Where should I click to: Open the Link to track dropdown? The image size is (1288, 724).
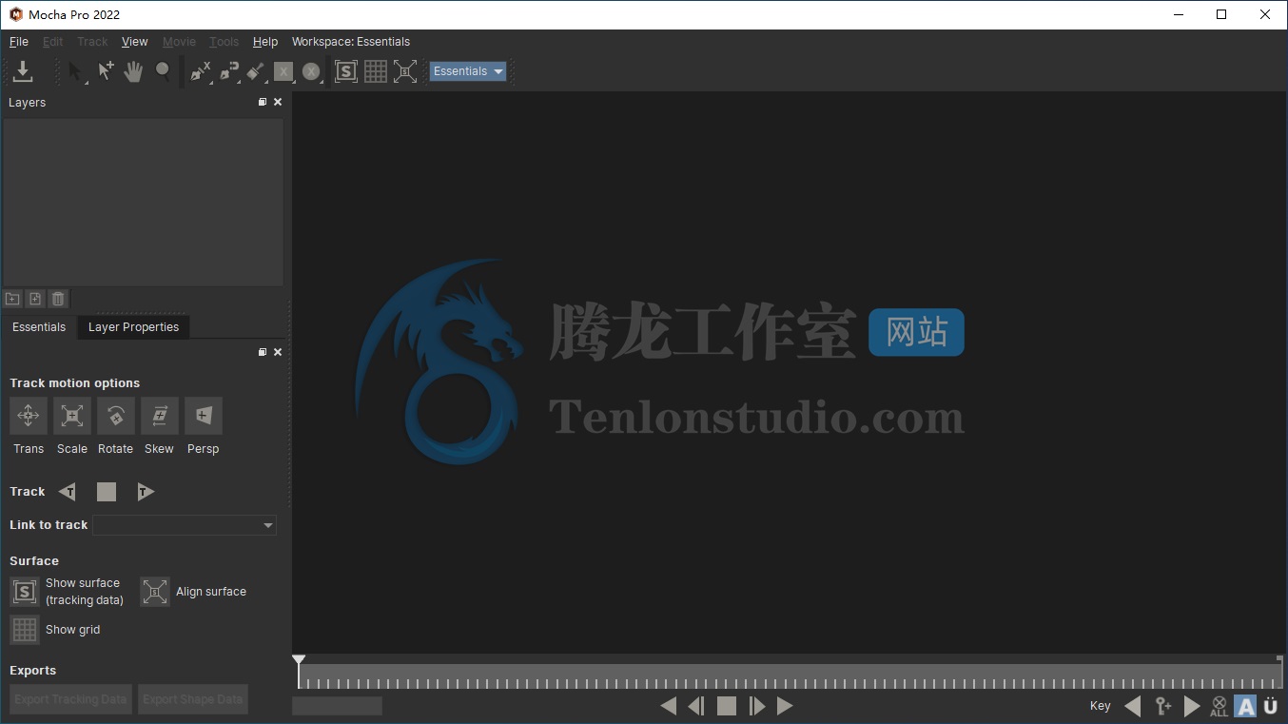pos(185,525)
